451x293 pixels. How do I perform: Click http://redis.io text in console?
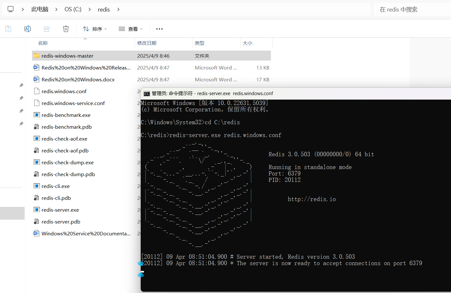(x=312, y=199)
